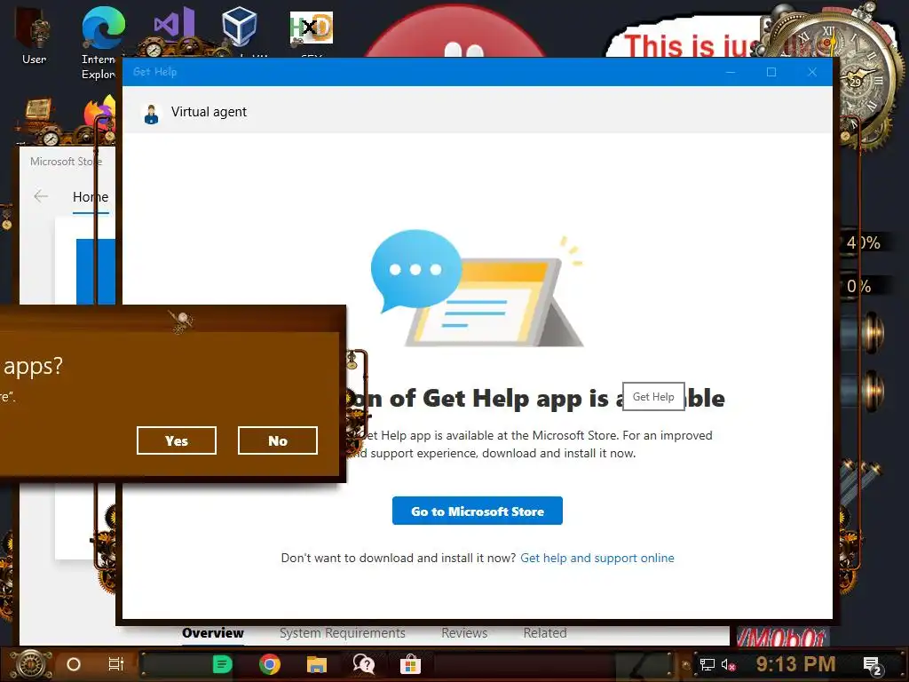Viewport: 909px width, 682px height.
Task: Open the User desktop icon
Action: [x=34, y=36]
